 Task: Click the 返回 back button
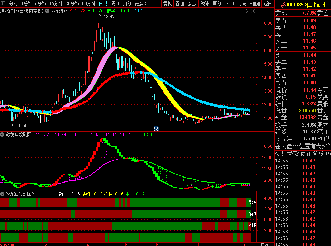click(268, 4)
